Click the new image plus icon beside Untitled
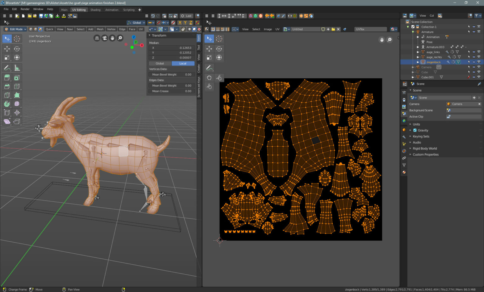This screenshot has height=292, width=484. tap(328, 29)
